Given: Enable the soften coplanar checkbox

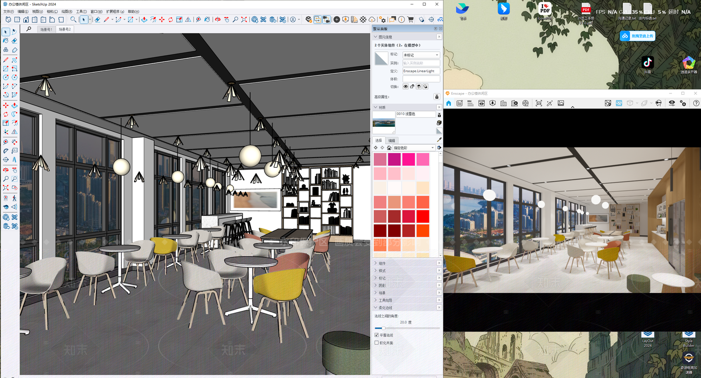Looking at the screenshot, I should click(377, 343).
